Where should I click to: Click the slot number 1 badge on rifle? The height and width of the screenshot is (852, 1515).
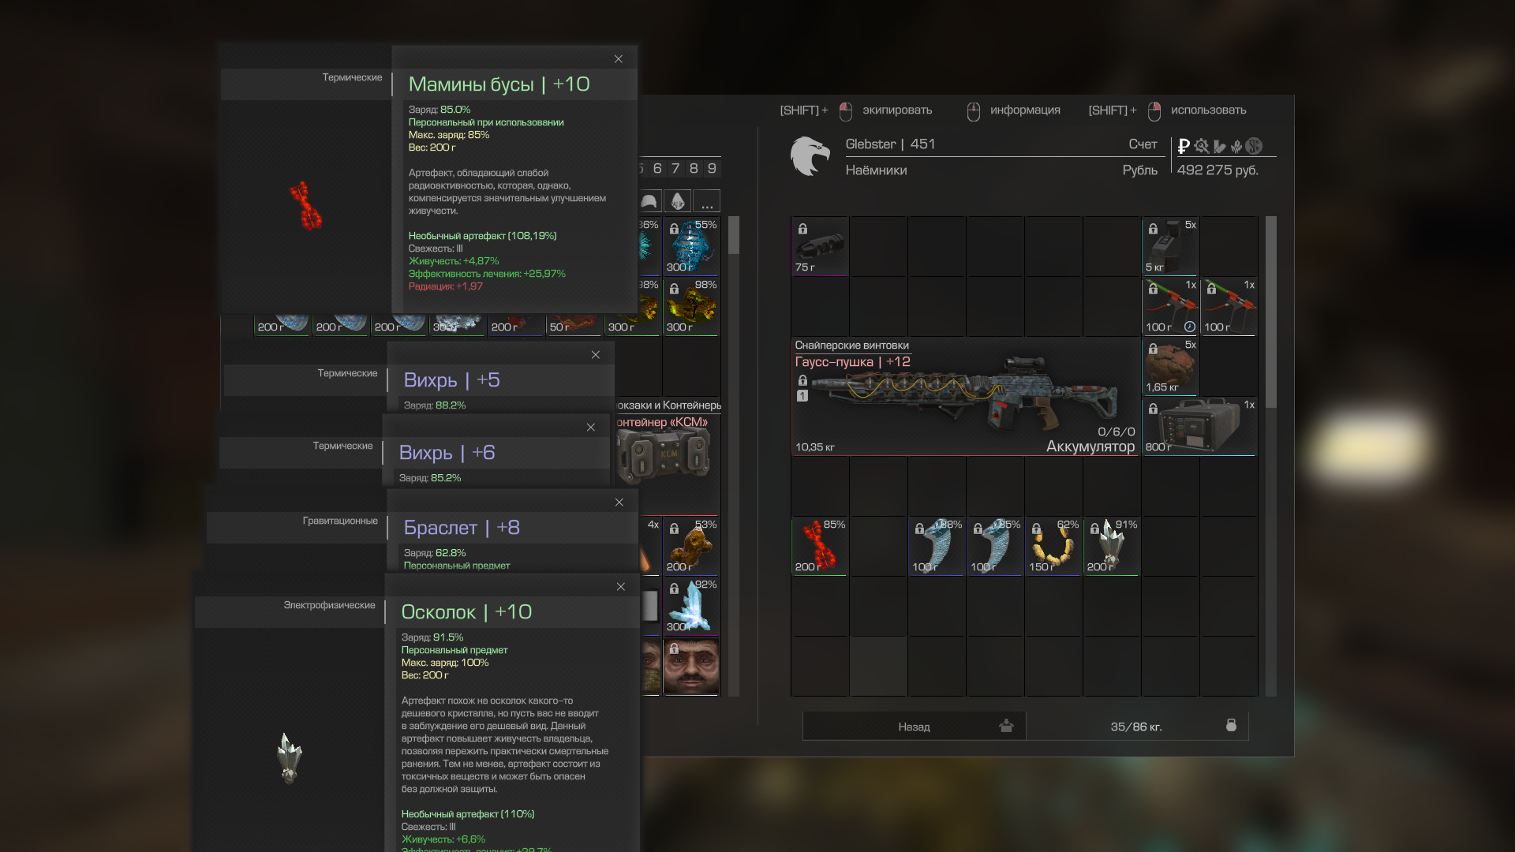[x=802, y=396]
